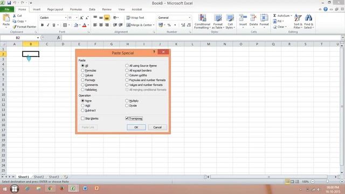
Task: Select the Values paste radio option
Action: point(82,75)
